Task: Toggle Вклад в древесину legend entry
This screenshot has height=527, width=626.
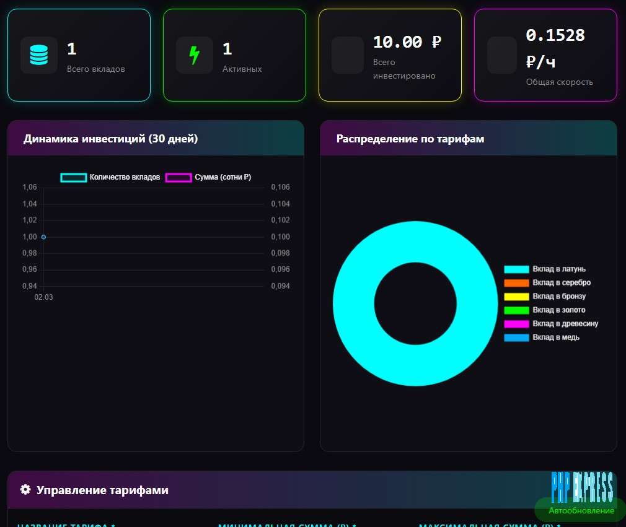Action: tap(552, 323)
